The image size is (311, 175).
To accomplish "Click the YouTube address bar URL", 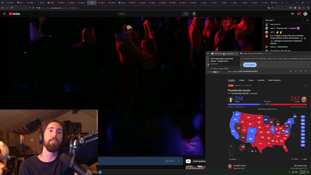I will tap(60, 8).
